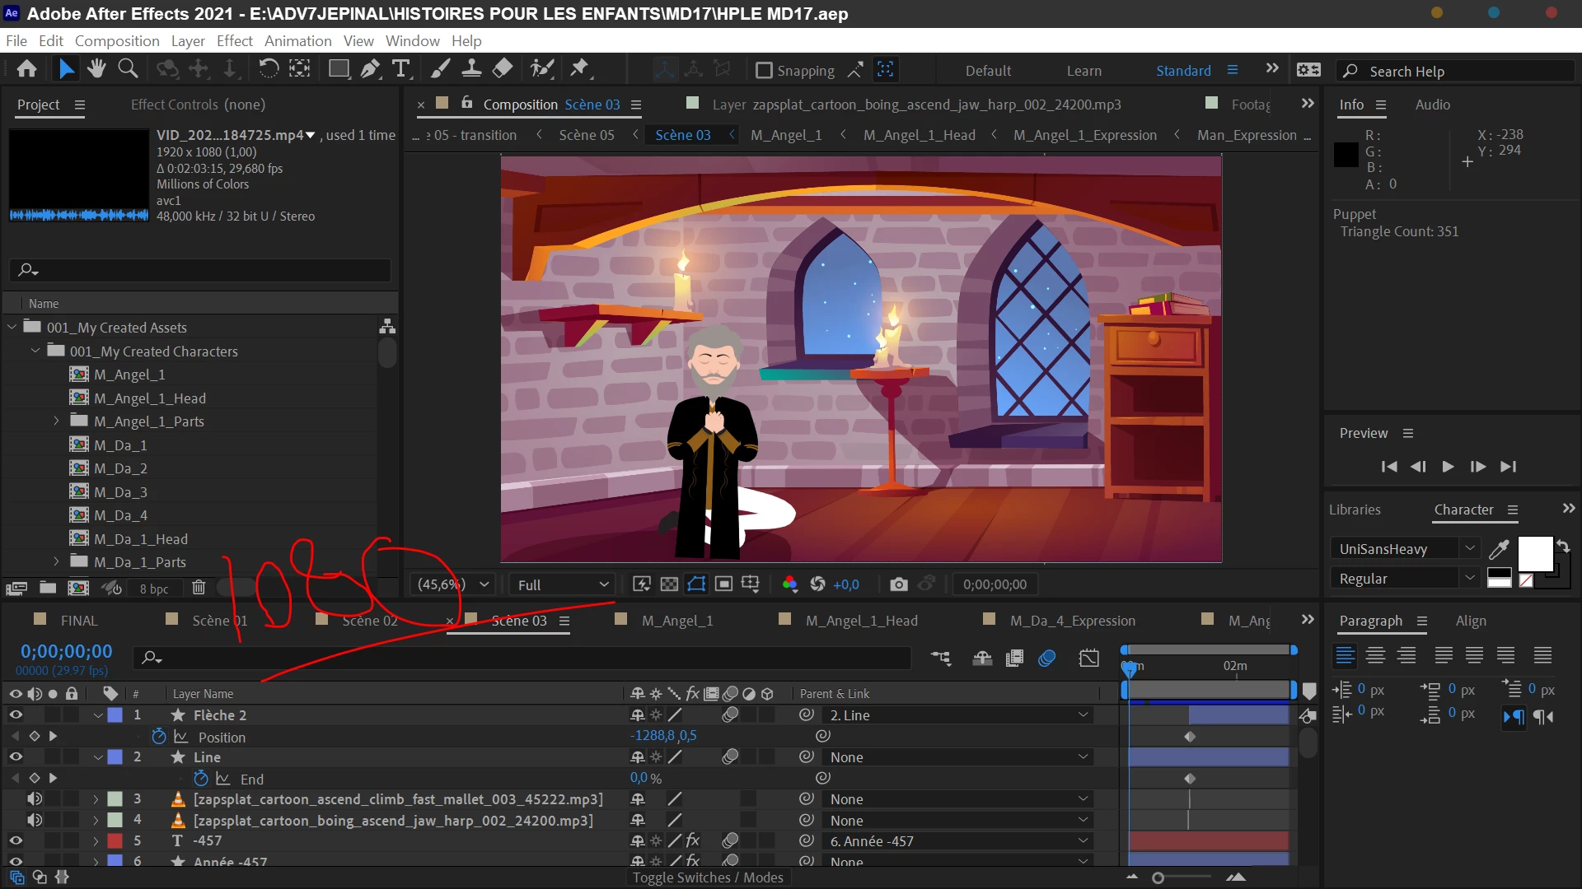Select the Puppet Pin tool
This screenshot has width=1582, height=889.
(580, 69)
